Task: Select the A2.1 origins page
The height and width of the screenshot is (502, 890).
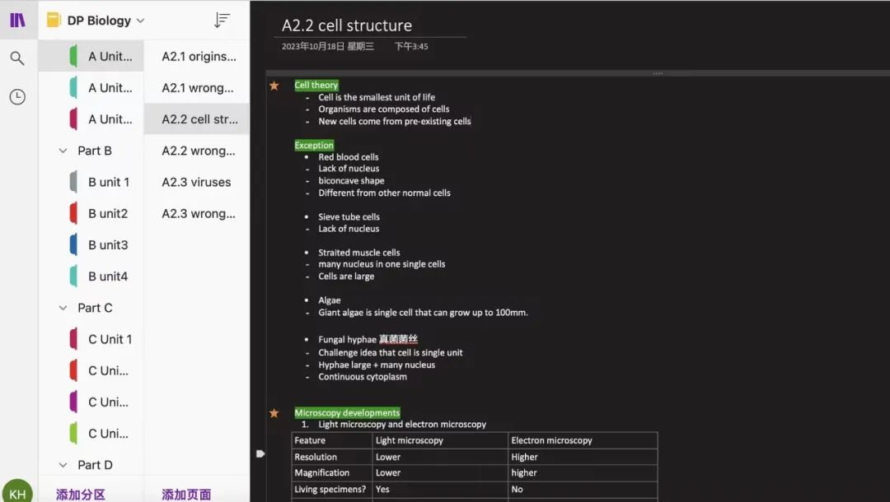Action: [199, 57]
